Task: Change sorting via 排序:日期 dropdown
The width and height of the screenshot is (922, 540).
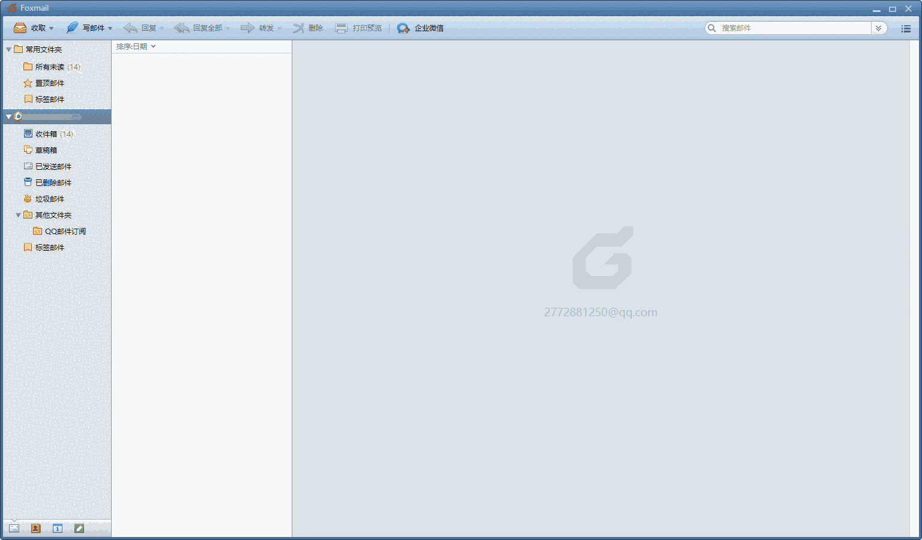Action: (x=136, y=46)
